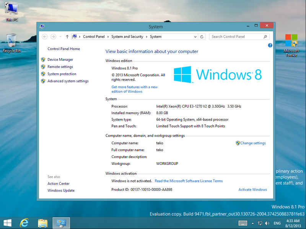
Task: Open address bar history dropdown
Action: click(x=195, y=37)
